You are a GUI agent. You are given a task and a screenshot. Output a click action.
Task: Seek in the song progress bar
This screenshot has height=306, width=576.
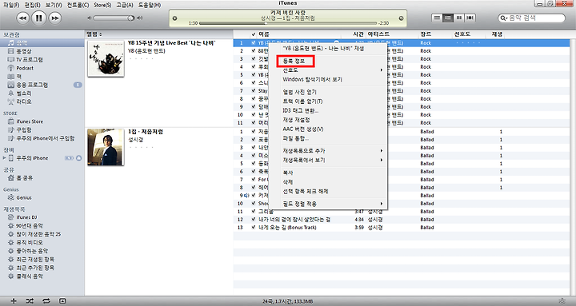(288, 23)
